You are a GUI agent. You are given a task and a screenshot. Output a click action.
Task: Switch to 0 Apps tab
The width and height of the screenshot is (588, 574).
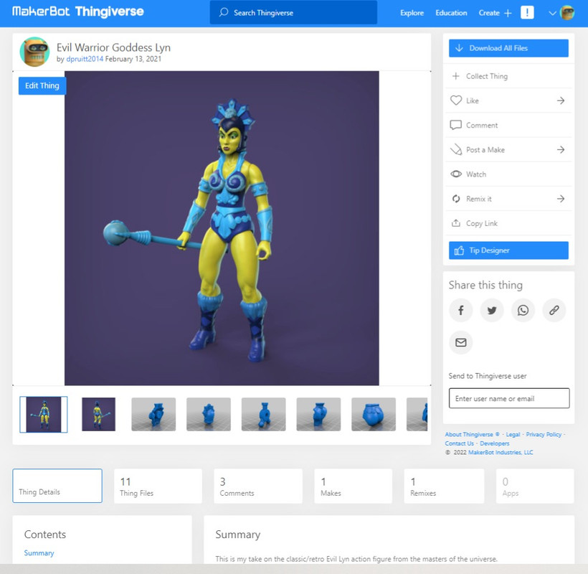(535, 486)
